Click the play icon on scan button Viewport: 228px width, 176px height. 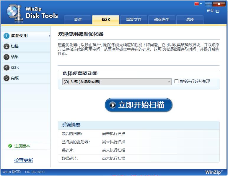[x=113, y=105]
